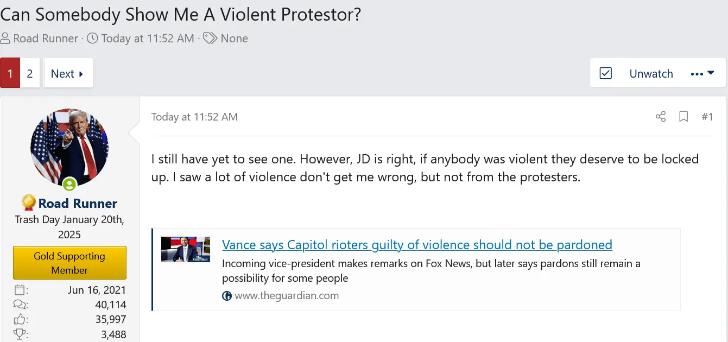Click the clock icon in thread header

[93, 39]
